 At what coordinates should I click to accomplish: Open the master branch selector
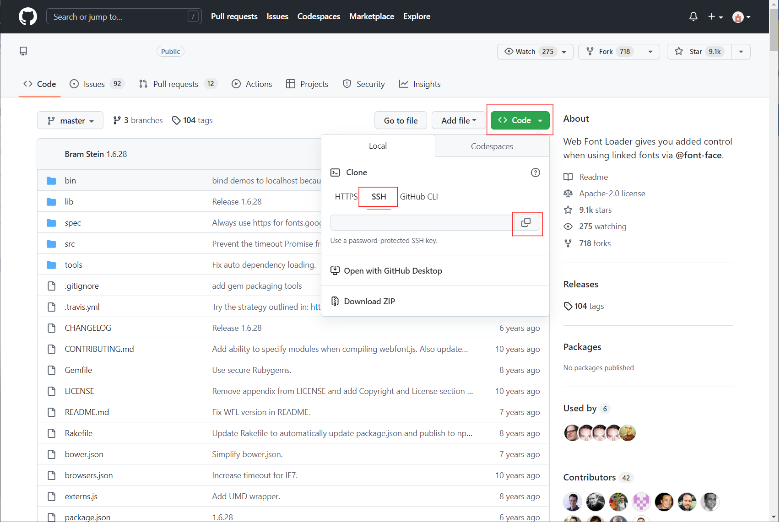click(70, 120)
